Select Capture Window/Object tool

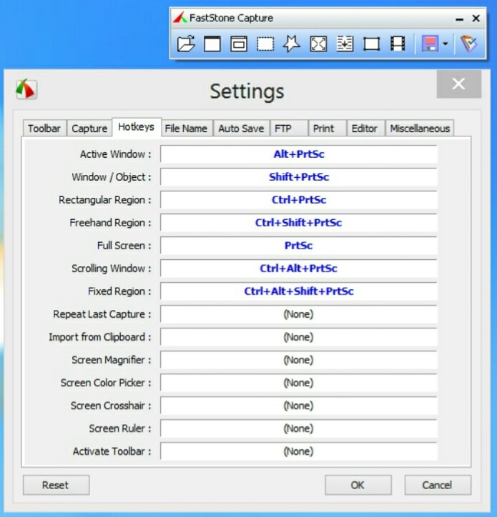(x=239, y=44)
